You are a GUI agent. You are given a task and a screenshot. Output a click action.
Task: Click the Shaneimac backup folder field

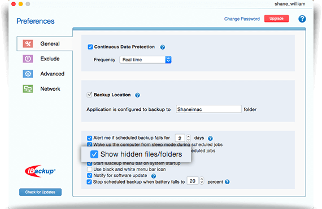208,109
